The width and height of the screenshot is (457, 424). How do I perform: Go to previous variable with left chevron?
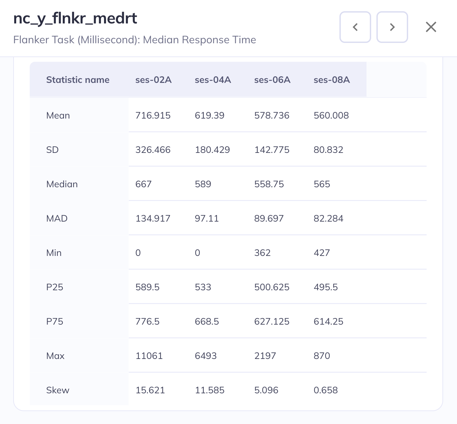(355, 27)
